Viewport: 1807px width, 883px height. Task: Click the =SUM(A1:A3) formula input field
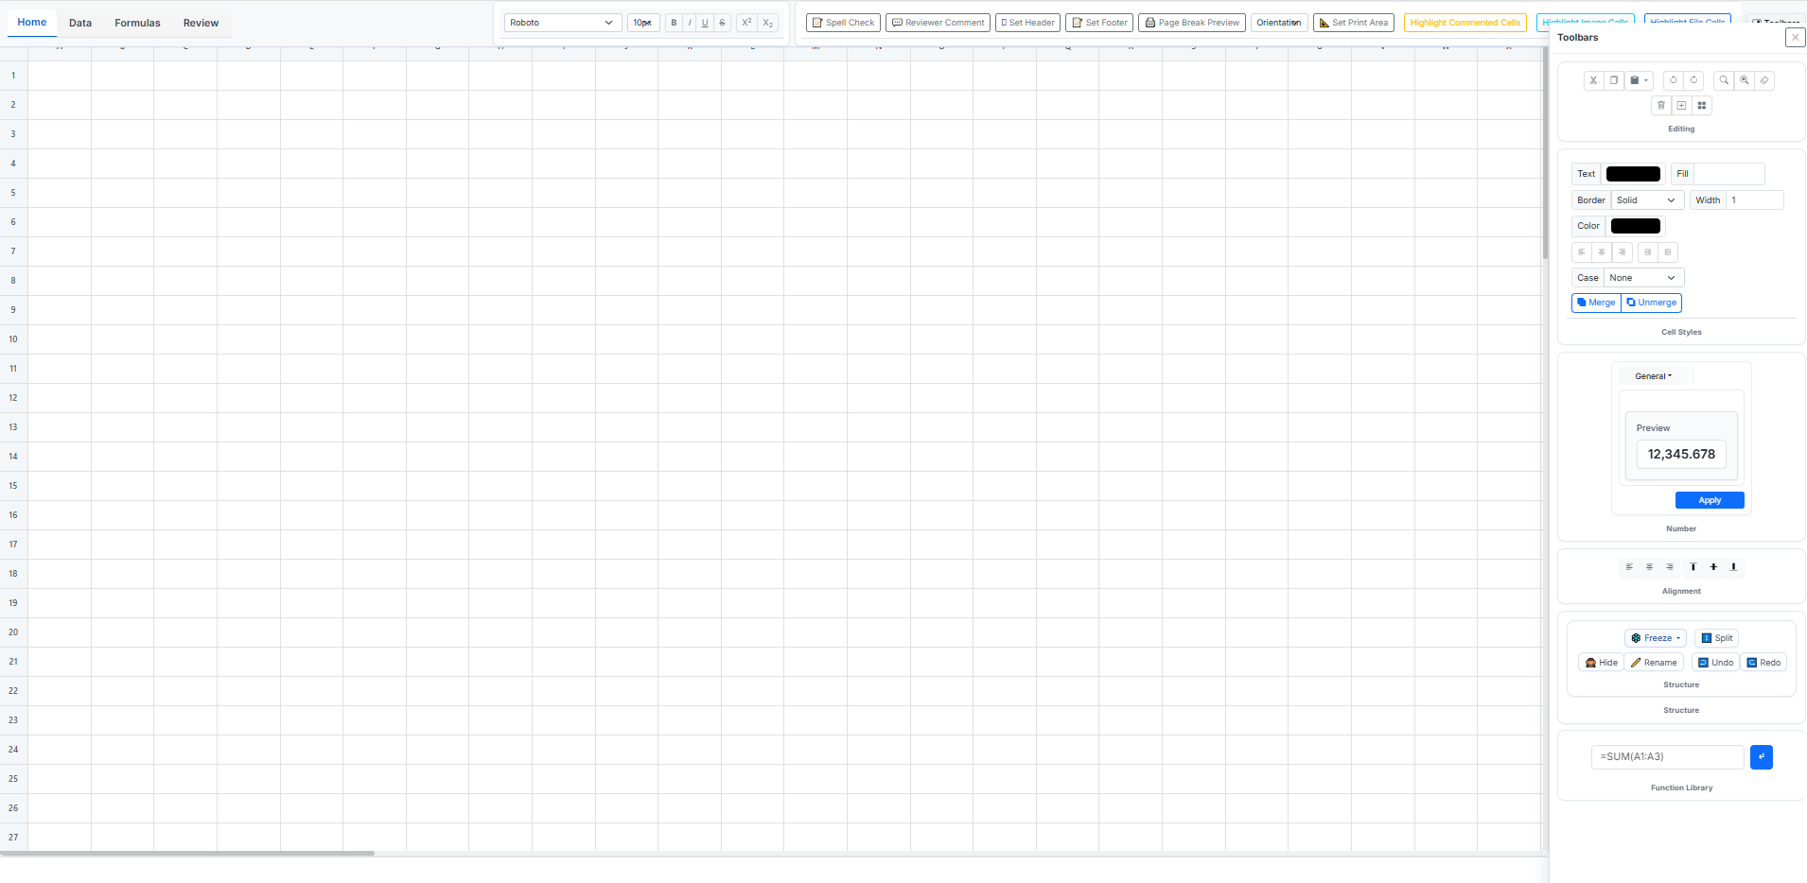(1667, 757)
